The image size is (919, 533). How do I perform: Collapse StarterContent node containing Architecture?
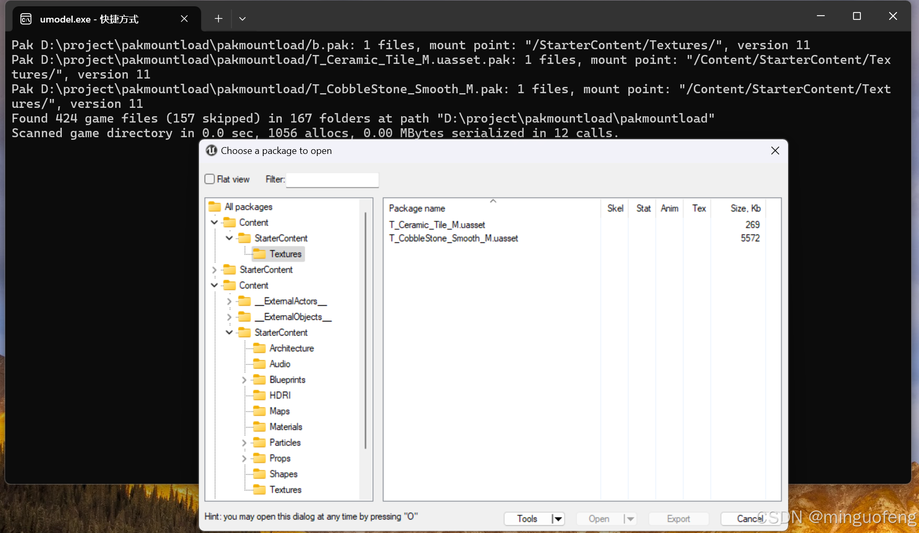[x=229, y=332]
